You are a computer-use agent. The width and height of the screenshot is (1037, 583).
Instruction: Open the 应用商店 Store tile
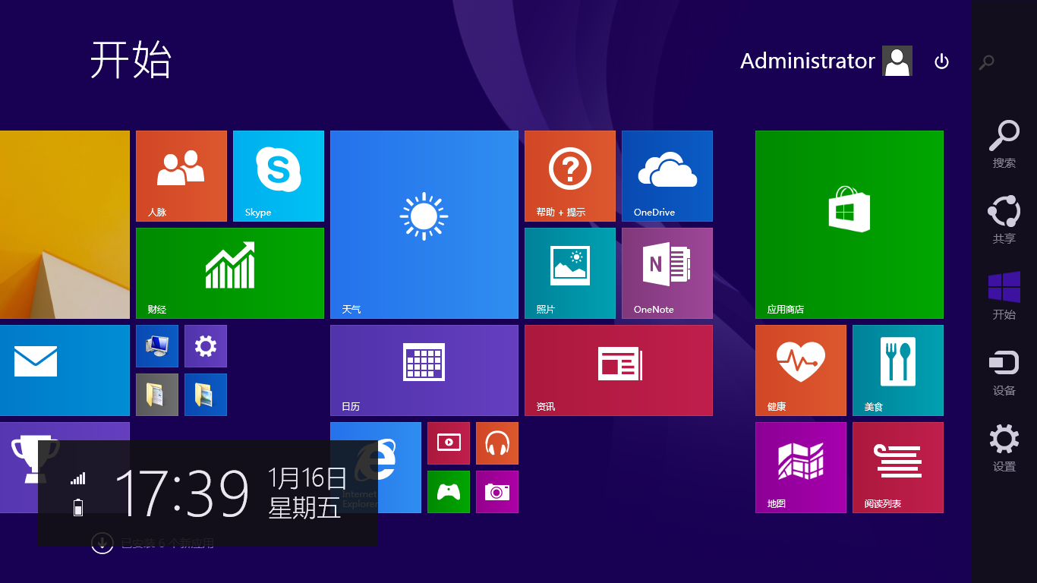849,225
